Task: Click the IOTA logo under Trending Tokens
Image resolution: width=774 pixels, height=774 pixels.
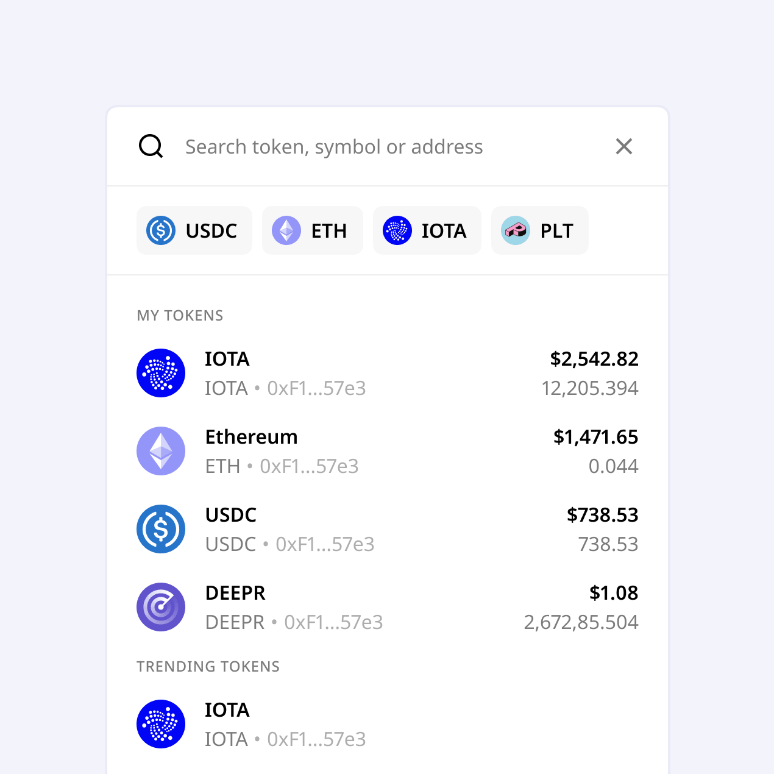Action: tap(161, 723)
